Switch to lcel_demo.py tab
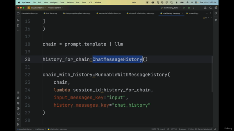The image size is (234, 131). tap(50, 13)
